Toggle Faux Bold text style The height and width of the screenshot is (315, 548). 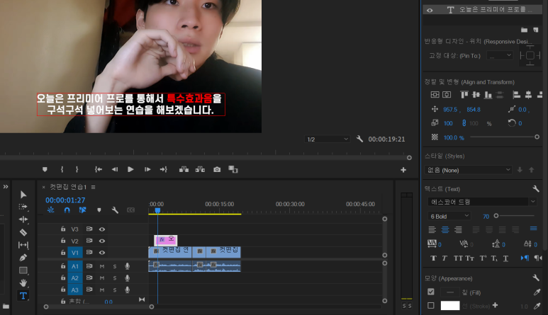[x=433, y=258]
